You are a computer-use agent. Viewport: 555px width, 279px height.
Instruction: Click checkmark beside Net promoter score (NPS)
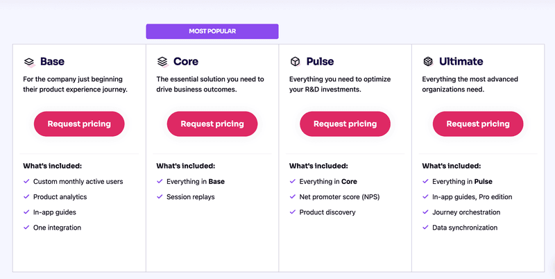(x=292, y=197)
